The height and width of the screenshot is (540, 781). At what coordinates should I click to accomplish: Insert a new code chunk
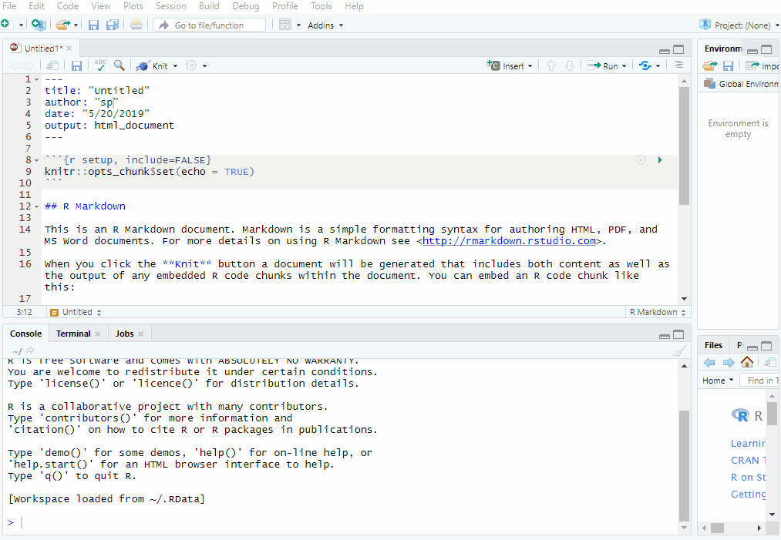tap(509, 65)
